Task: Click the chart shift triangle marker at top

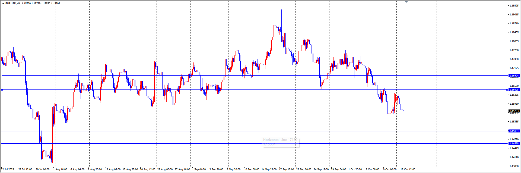Action: click(x=406, y=2)
